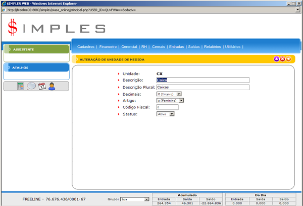Click the user profile icon

coord(52,86)
